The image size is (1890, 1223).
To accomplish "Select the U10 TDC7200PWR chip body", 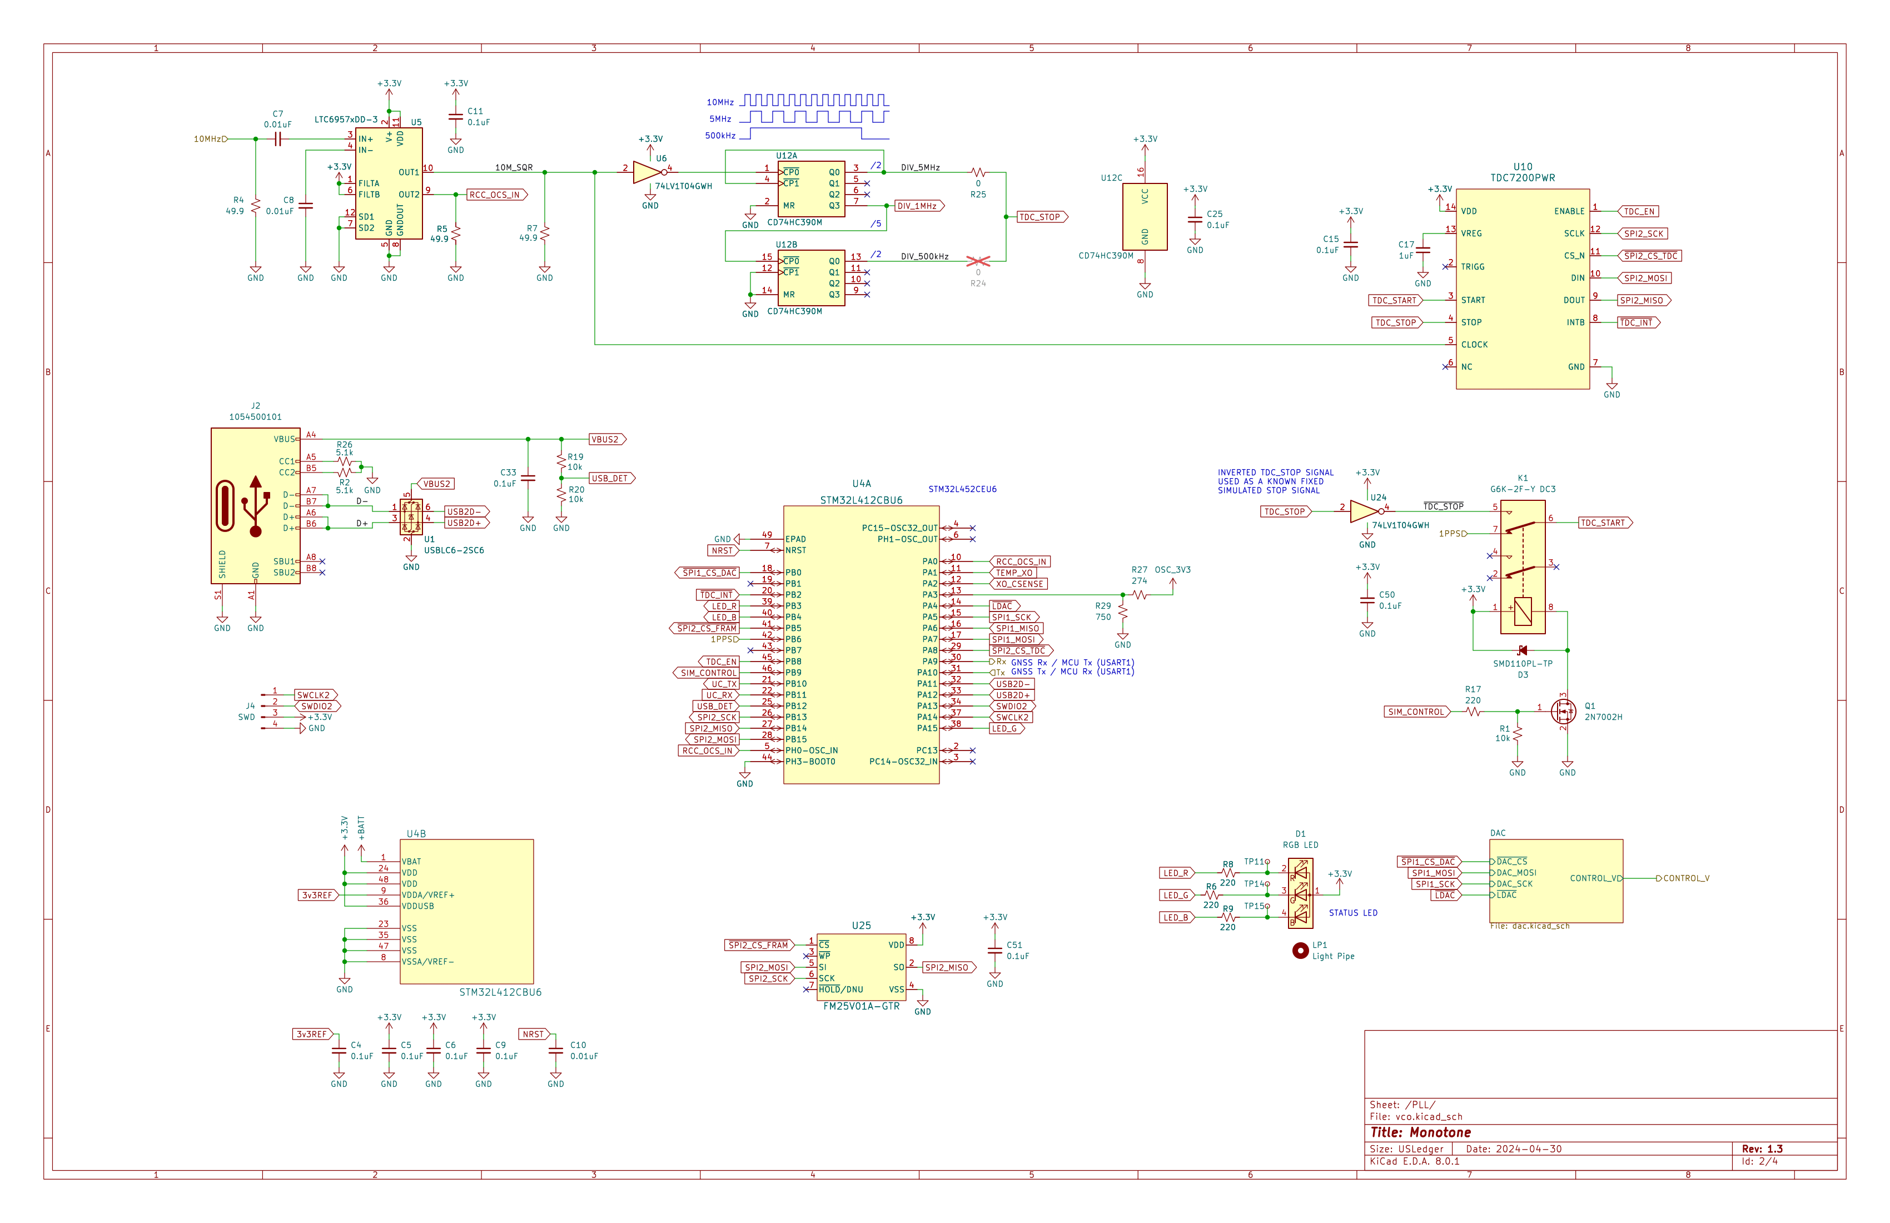I will coord(1523,289).
